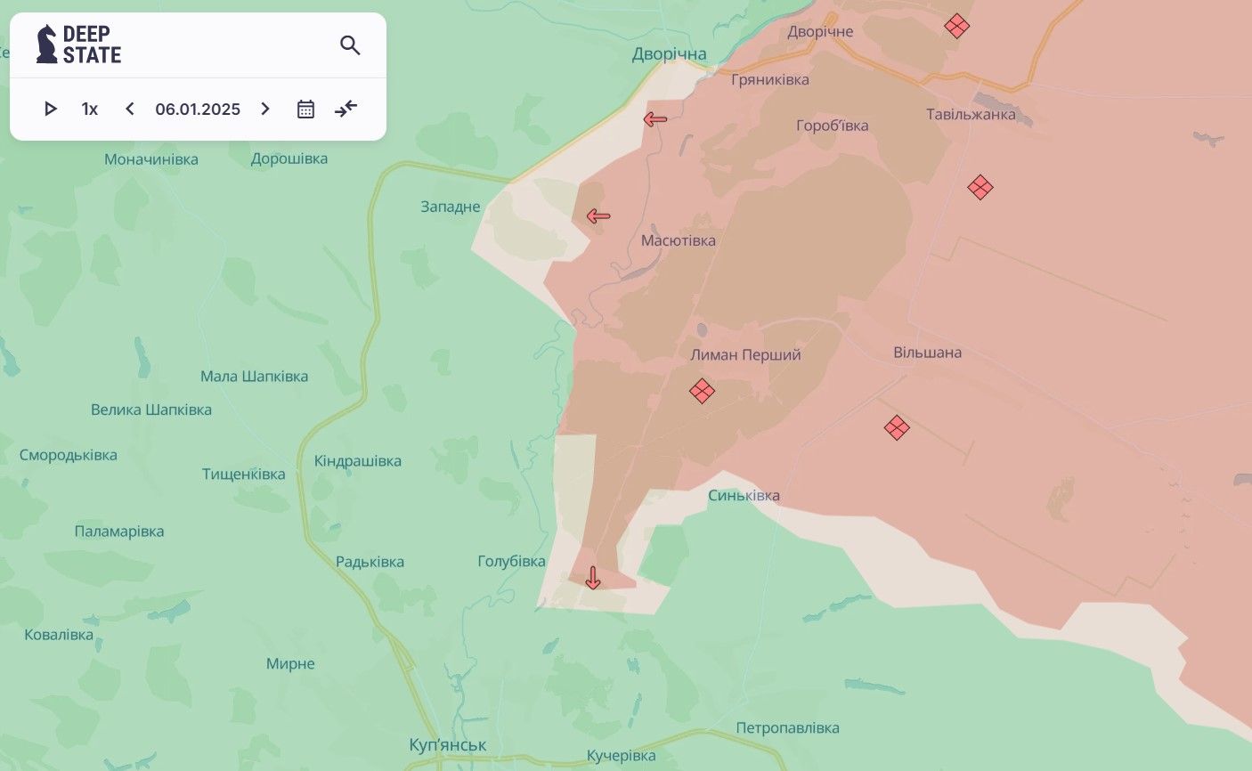Click unit marker below Лиман Перший

coord(702,391)
